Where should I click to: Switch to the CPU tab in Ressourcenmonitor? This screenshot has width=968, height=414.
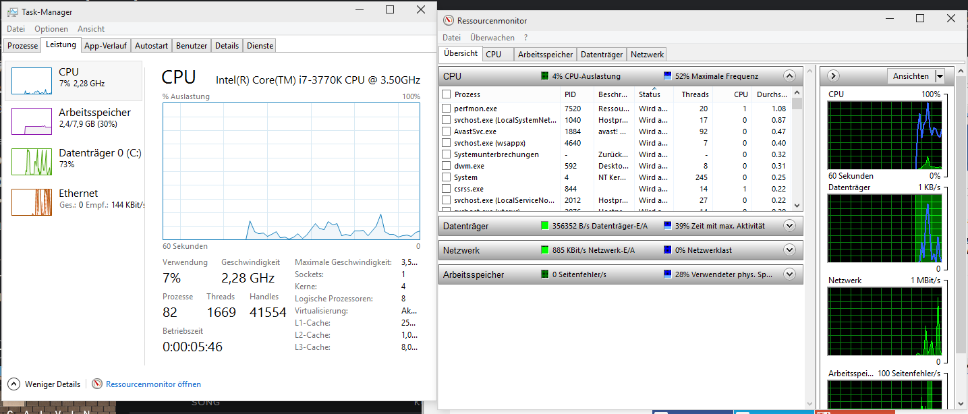[x=498, y=55]
